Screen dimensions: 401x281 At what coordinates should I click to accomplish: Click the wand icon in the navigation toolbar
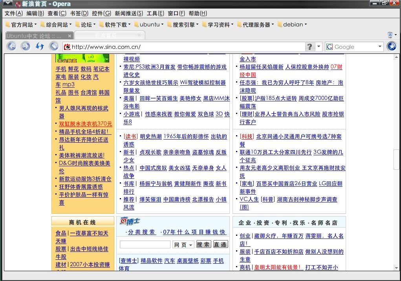pyautogui.click(x=54, y=46)
